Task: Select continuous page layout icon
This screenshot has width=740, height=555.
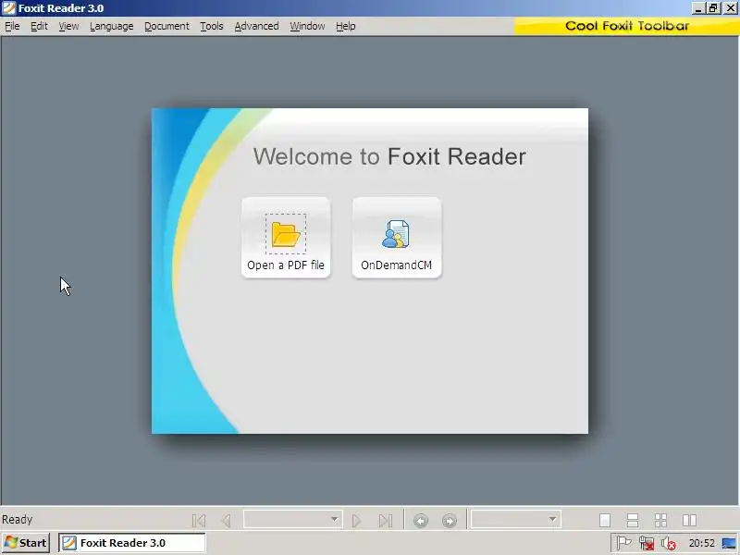Action: (x=633, y=520)
